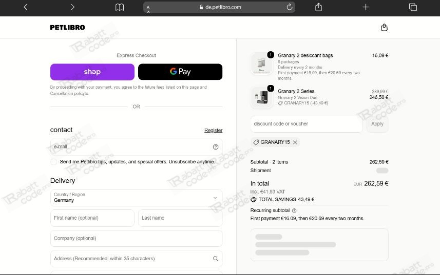The width and height of the screenshot is (440, 275).
Task: Open the share sheet icon
Action: [x=318, y=7]
